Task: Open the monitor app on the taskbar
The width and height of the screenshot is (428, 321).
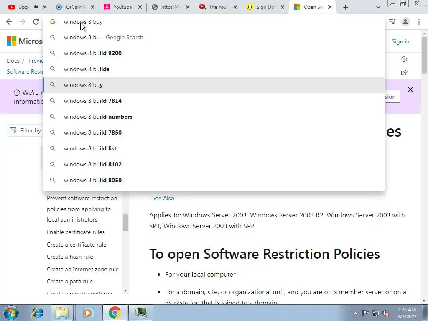Action: click(x=140, y=313)
